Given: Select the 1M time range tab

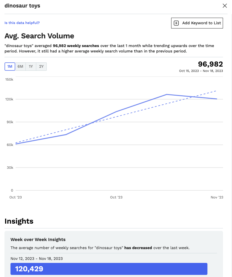Looking at the screenshot, I should coord(10,67).
